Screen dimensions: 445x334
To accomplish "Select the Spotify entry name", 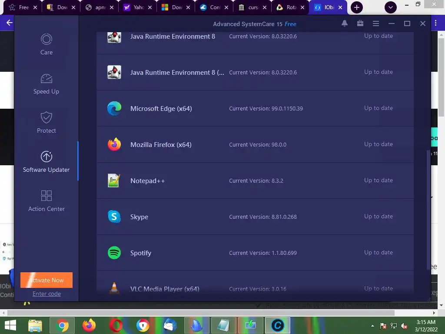I will pos(140,253).
